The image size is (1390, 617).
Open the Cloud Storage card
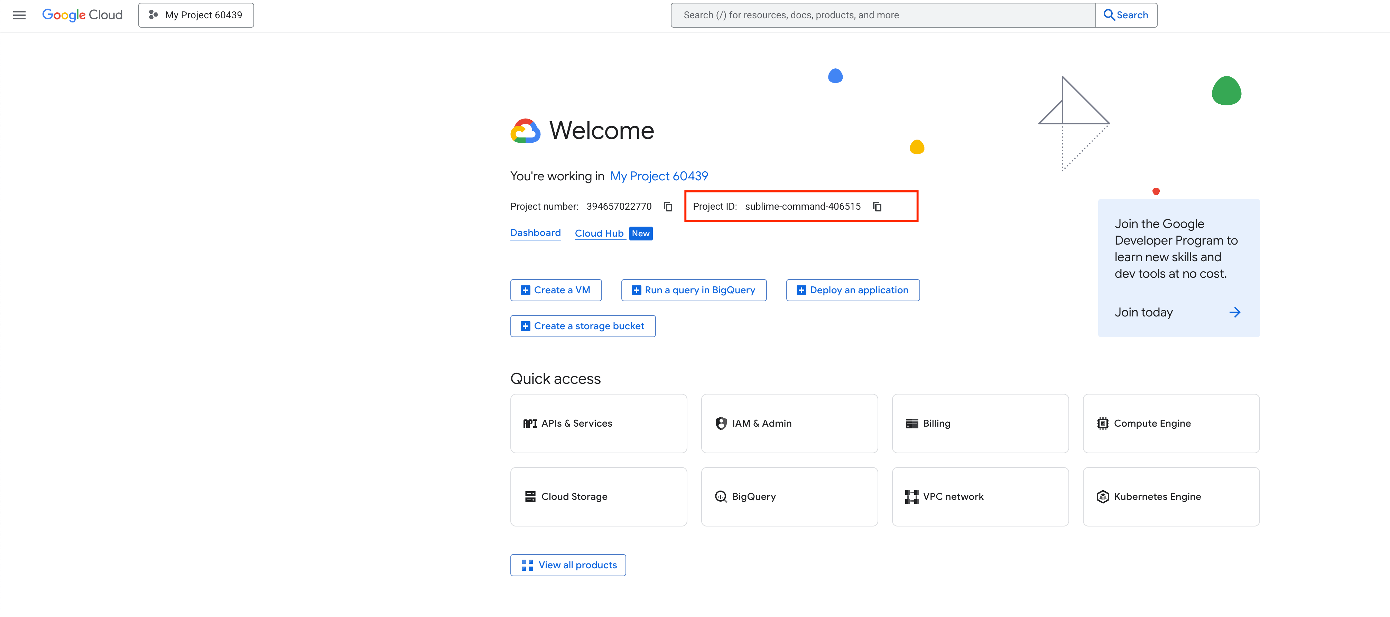[x=598, y=496]
